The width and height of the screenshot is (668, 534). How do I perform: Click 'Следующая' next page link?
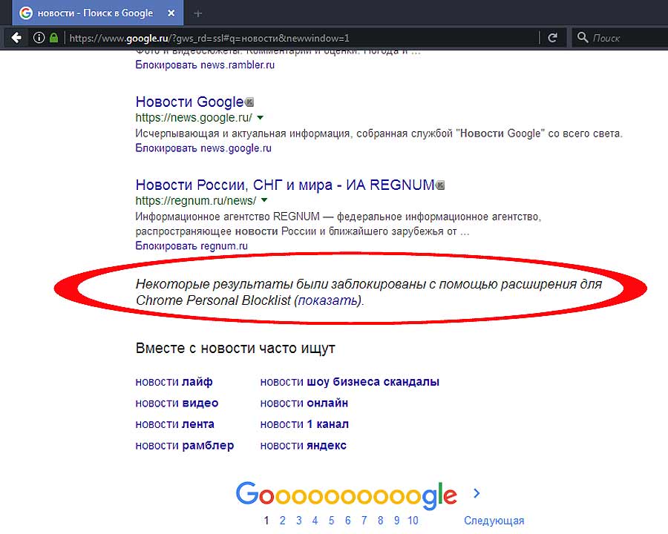coord(494,521)
